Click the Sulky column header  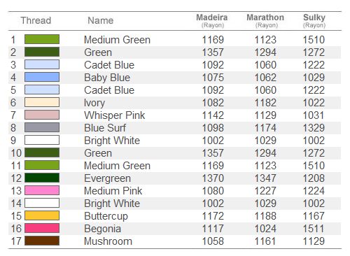[x=314, y=20]
